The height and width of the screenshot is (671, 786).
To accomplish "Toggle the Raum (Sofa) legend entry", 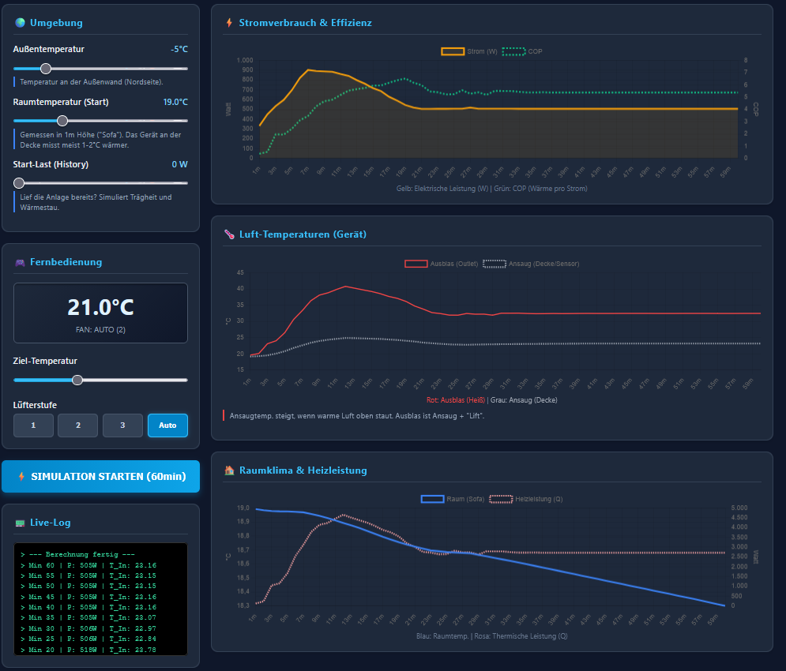I will click(453, 499).
